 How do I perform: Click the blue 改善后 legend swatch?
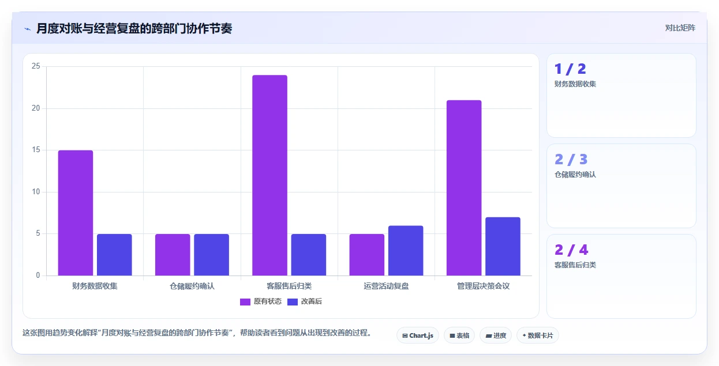[x=293, y=302]
